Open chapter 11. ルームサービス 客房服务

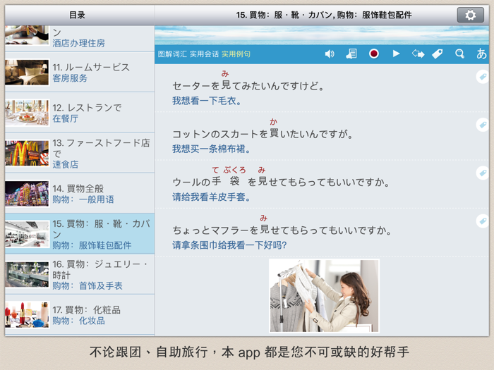[80, 73]
